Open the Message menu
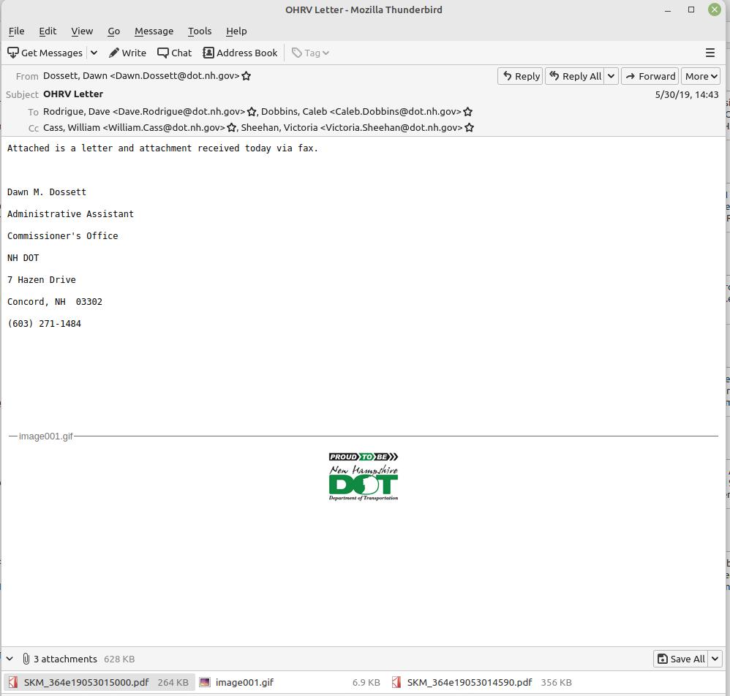The image size is (730, 696). point(154,31)
